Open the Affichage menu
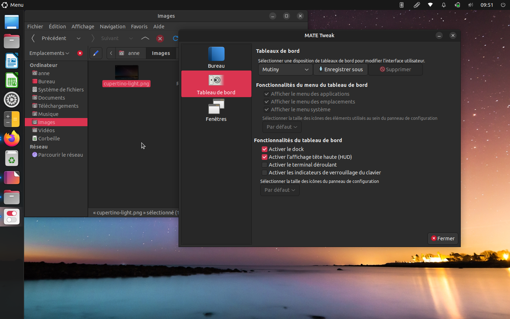 [x=83, y=27]
